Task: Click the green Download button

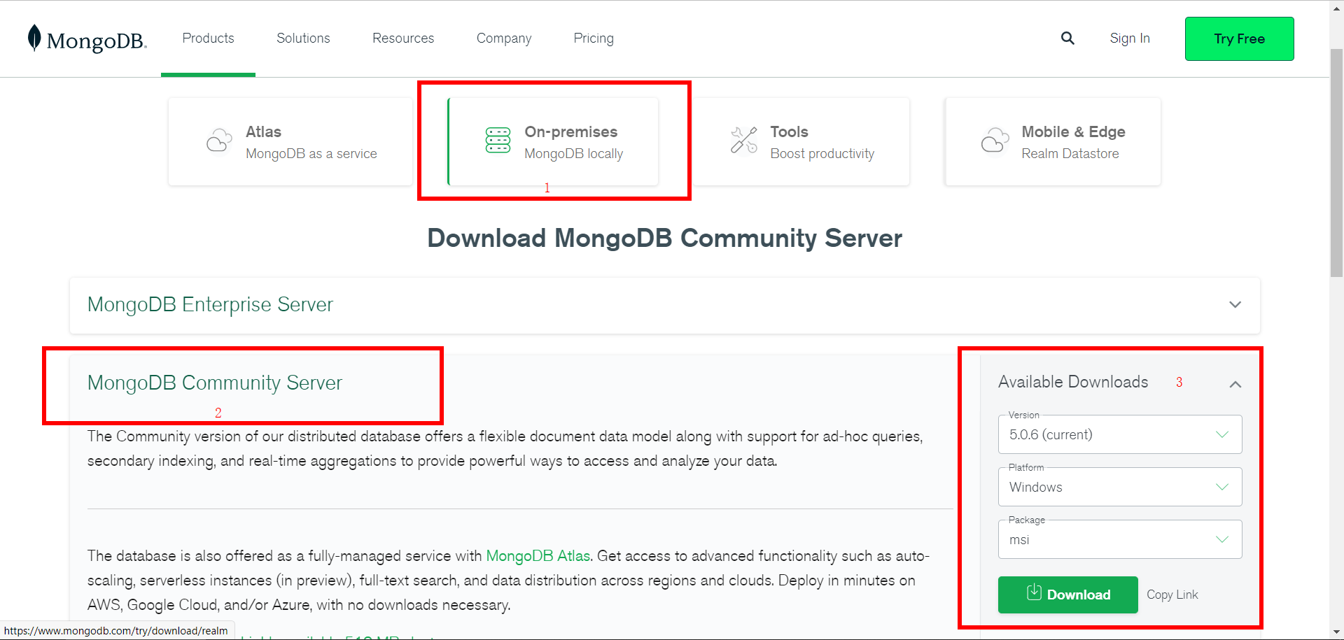Action: pos(1067,595)
